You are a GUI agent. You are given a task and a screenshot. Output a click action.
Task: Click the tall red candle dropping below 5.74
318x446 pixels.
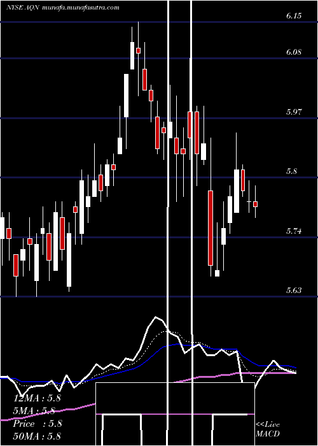pos(211,228)
